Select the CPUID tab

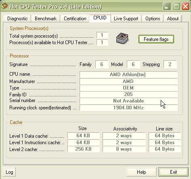[x=100, y=18]
